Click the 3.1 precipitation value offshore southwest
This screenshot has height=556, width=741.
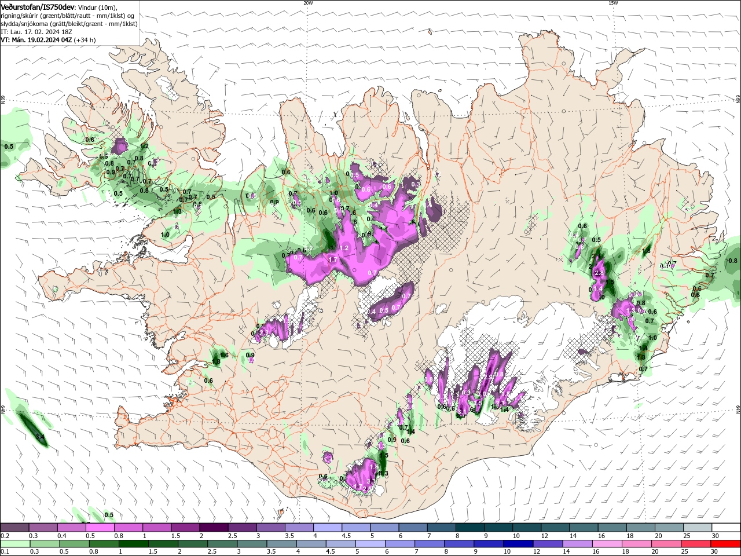coord(40,437)
